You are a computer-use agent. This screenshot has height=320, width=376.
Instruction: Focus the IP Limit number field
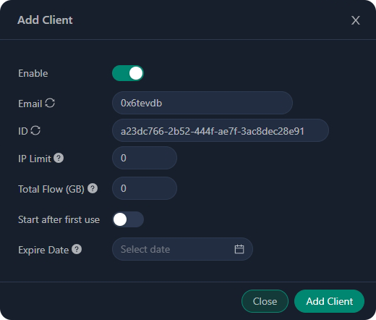pyautogui.click(x=145, y=158)
